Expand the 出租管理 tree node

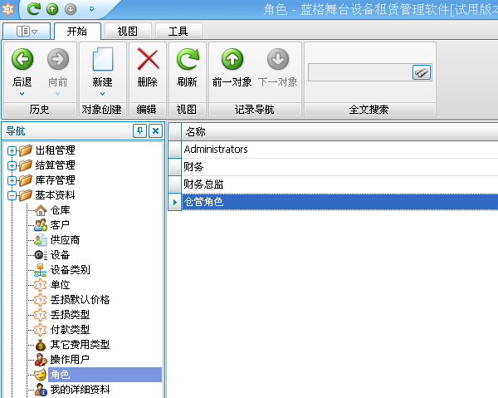click(12, 150)
